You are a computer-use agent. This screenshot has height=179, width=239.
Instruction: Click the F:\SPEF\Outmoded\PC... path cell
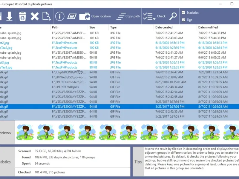(69, 82)
